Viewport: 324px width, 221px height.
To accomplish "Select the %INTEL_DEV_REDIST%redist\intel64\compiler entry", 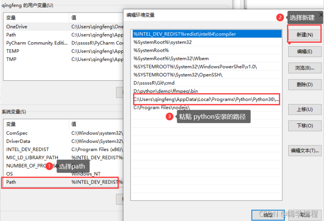I will pyautogui.click(x=207, y=34).
